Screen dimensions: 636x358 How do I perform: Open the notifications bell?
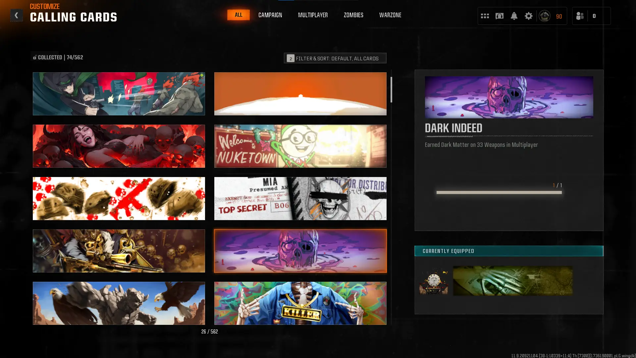pos(514,16)
